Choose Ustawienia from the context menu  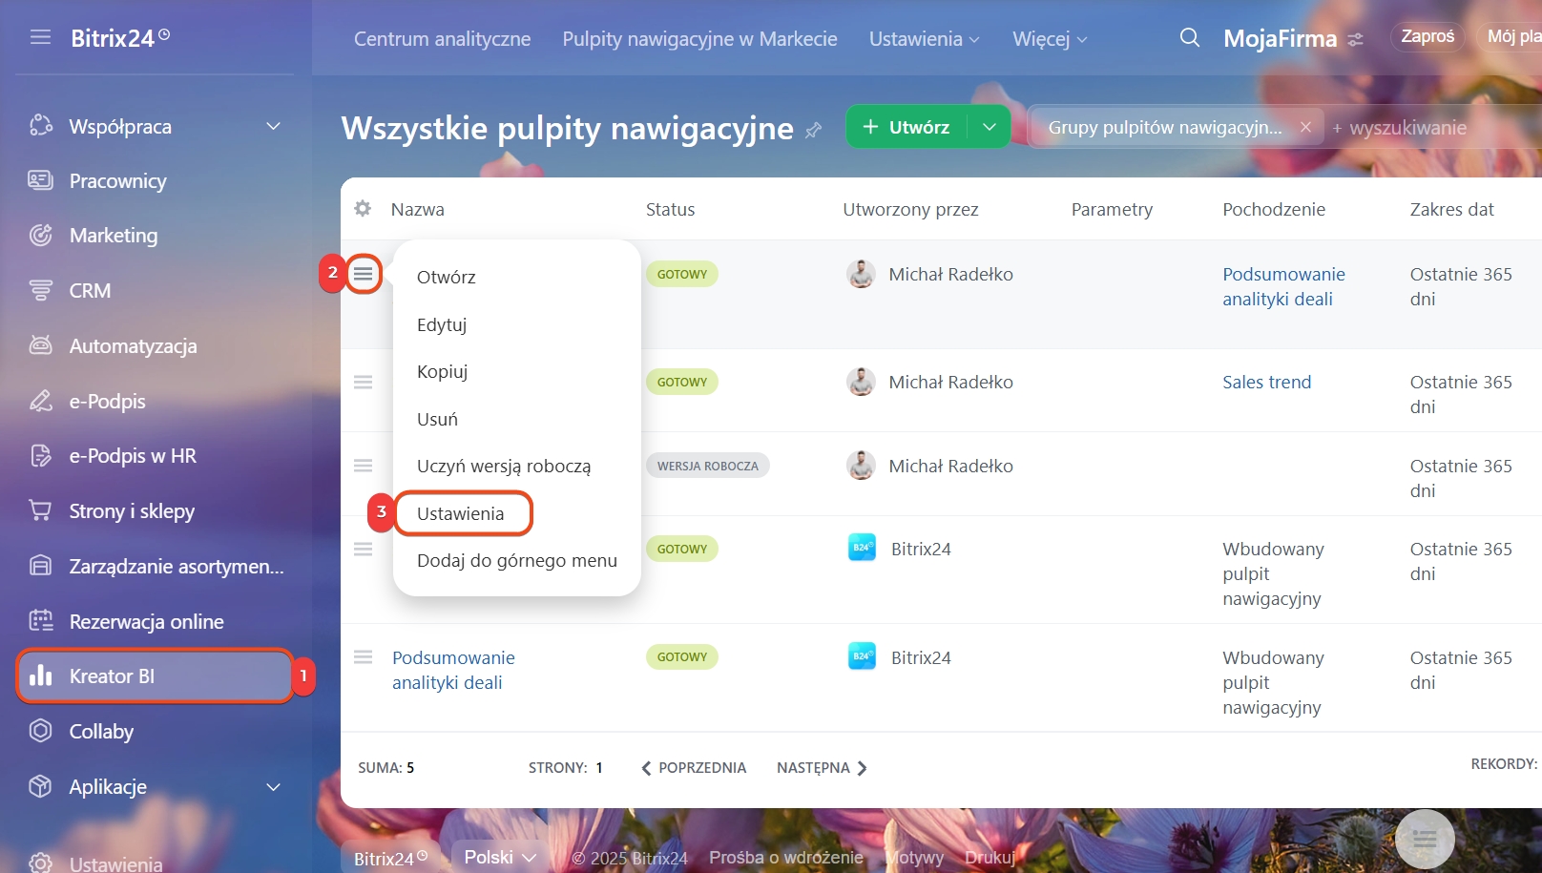pyautogui.click(x=461, y=514)
